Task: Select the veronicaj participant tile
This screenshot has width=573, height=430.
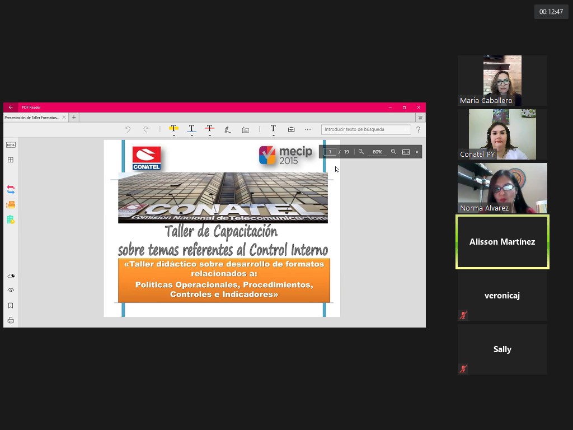Action: point(502,296)
